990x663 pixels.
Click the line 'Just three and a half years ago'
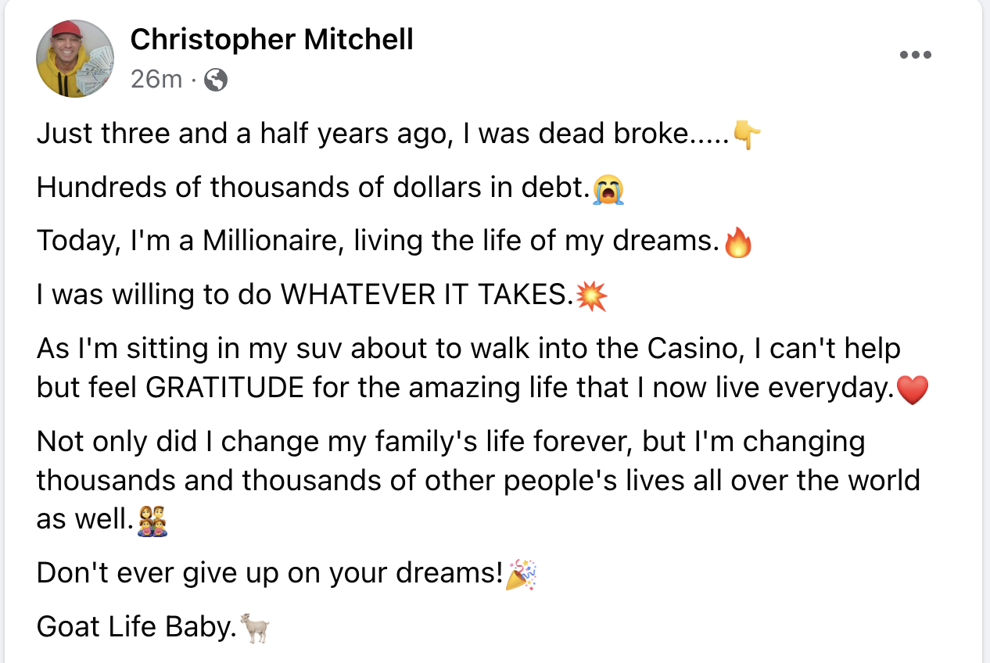(x=384, y=135)
